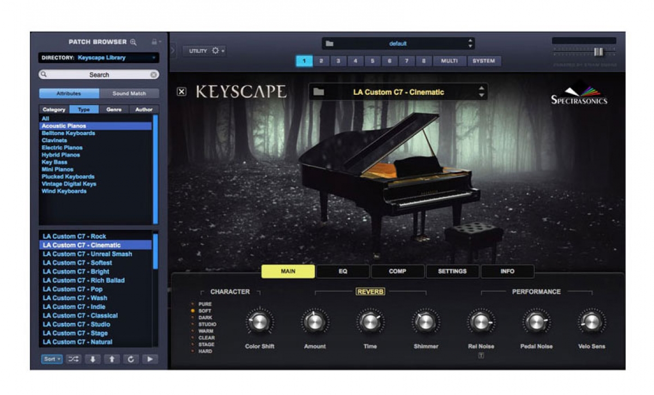654x395 pixels.
Task: Step to previous patch with up arrow
Action: pyautogui.click(x=111, y=359)
